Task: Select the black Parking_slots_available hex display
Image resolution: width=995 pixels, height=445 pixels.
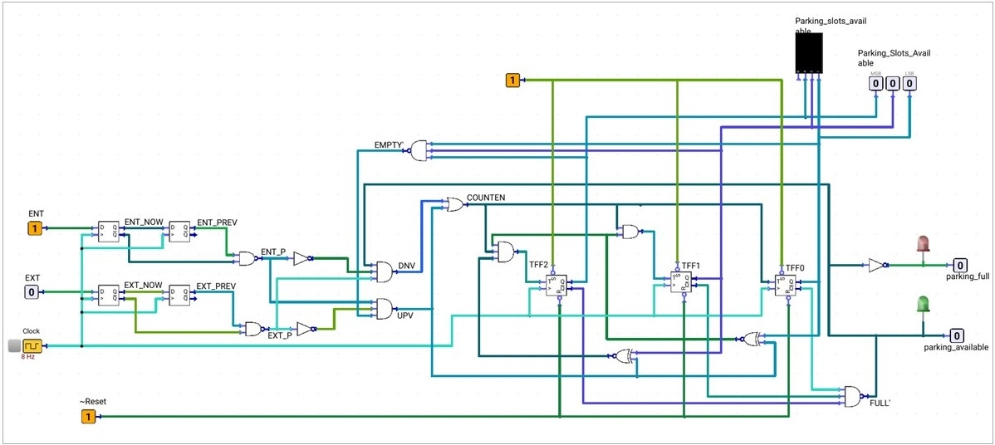Action: click(808, 52)
